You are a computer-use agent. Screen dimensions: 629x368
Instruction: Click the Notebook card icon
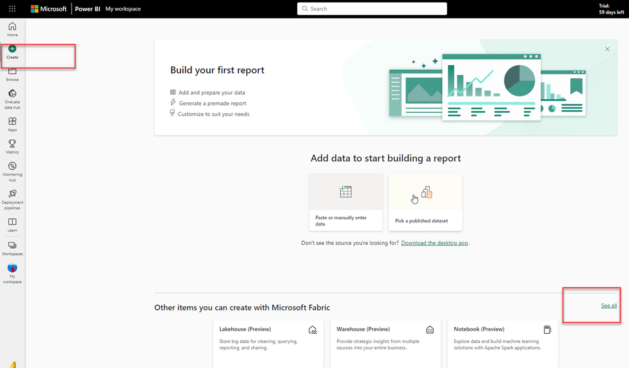click(x=547, y=330)
